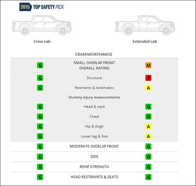This screenshot has width=196, height=186.
Task: Click Extended cab Lower leg & foot badge
Action: [148, 136]
